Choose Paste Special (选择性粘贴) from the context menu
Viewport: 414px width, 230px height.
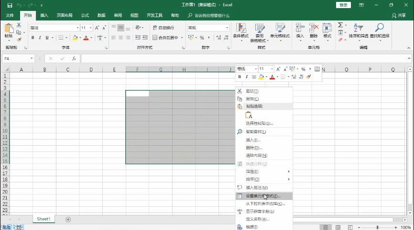click(x=264, y=123)
